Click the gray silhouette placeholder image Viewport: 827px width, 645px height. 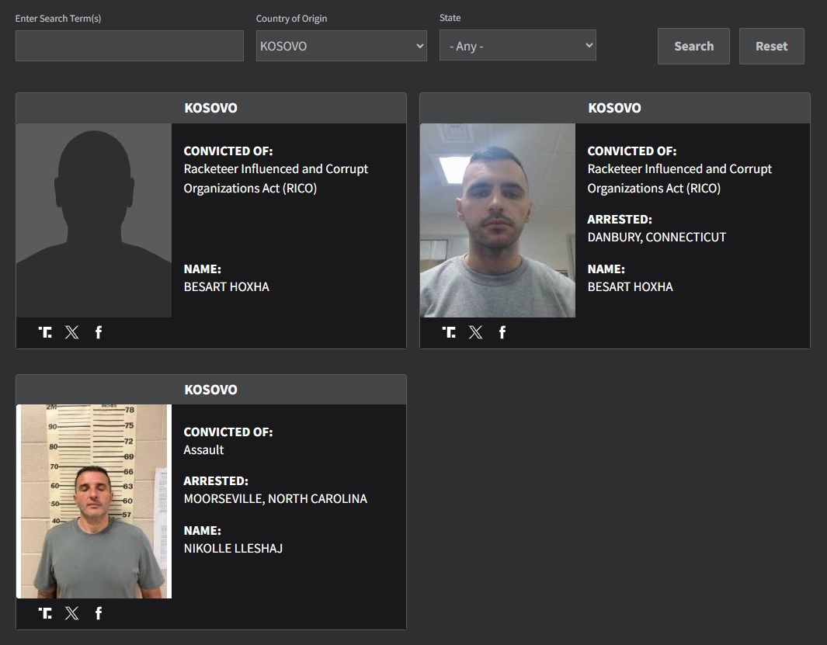tap(94, 220)
